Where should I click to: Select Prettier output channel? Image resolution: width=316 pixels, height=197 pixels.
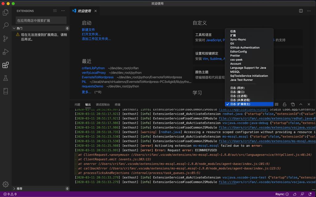(x=249, y=55)
